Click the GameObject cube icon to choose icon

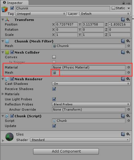point(4,9)
